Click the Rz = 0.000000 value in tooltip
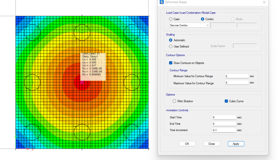Viewport: 277px width, 160px height. 91,74
